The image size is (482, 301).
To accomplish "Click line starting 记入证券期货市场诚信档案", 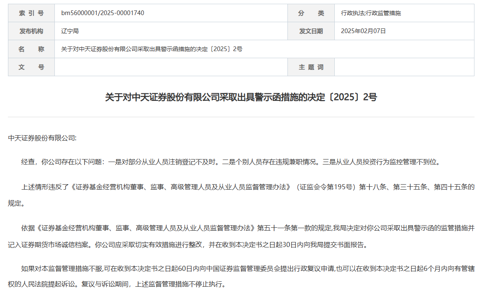I will point(188,245).
